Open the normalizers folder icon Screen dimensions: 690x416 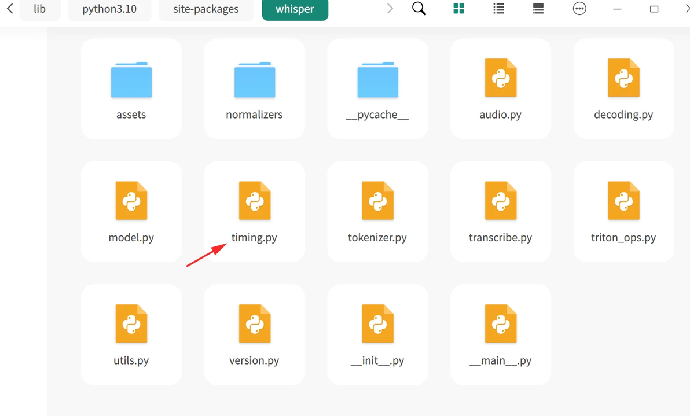pos(254,80)
